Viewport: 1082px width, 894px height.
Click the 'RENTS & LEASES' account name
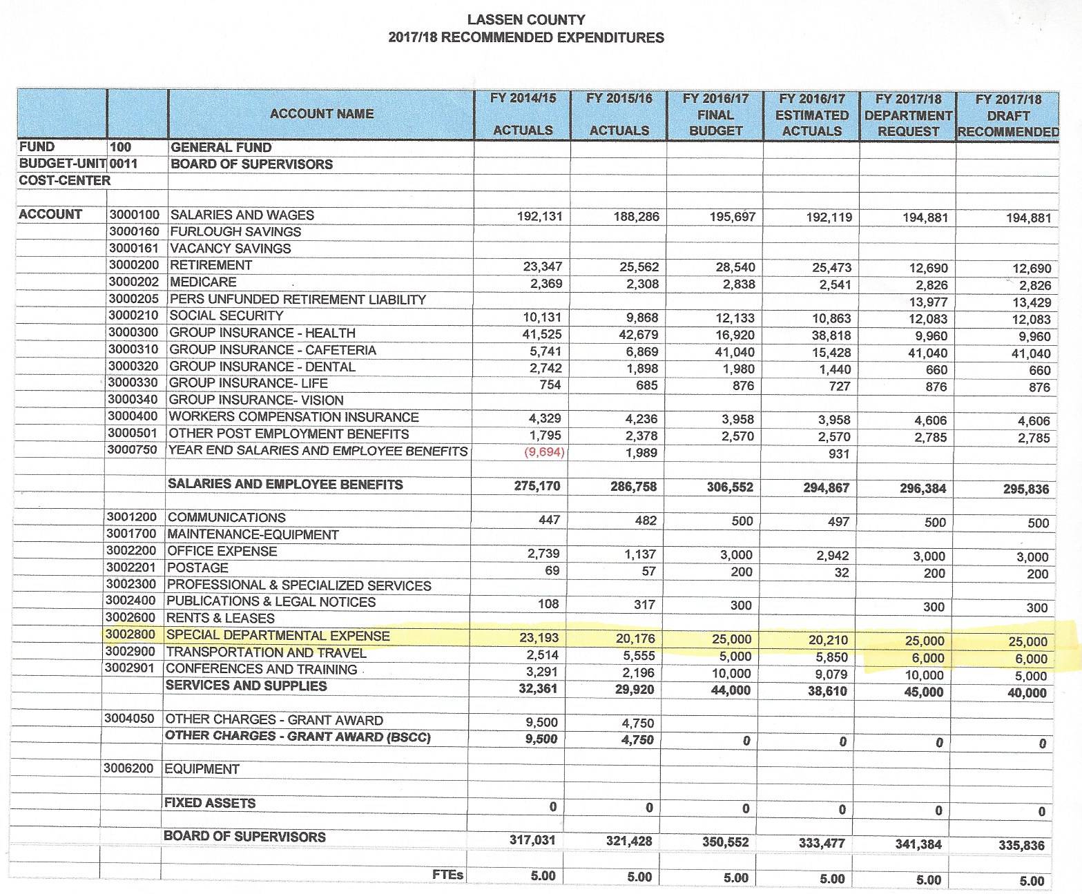221,619
